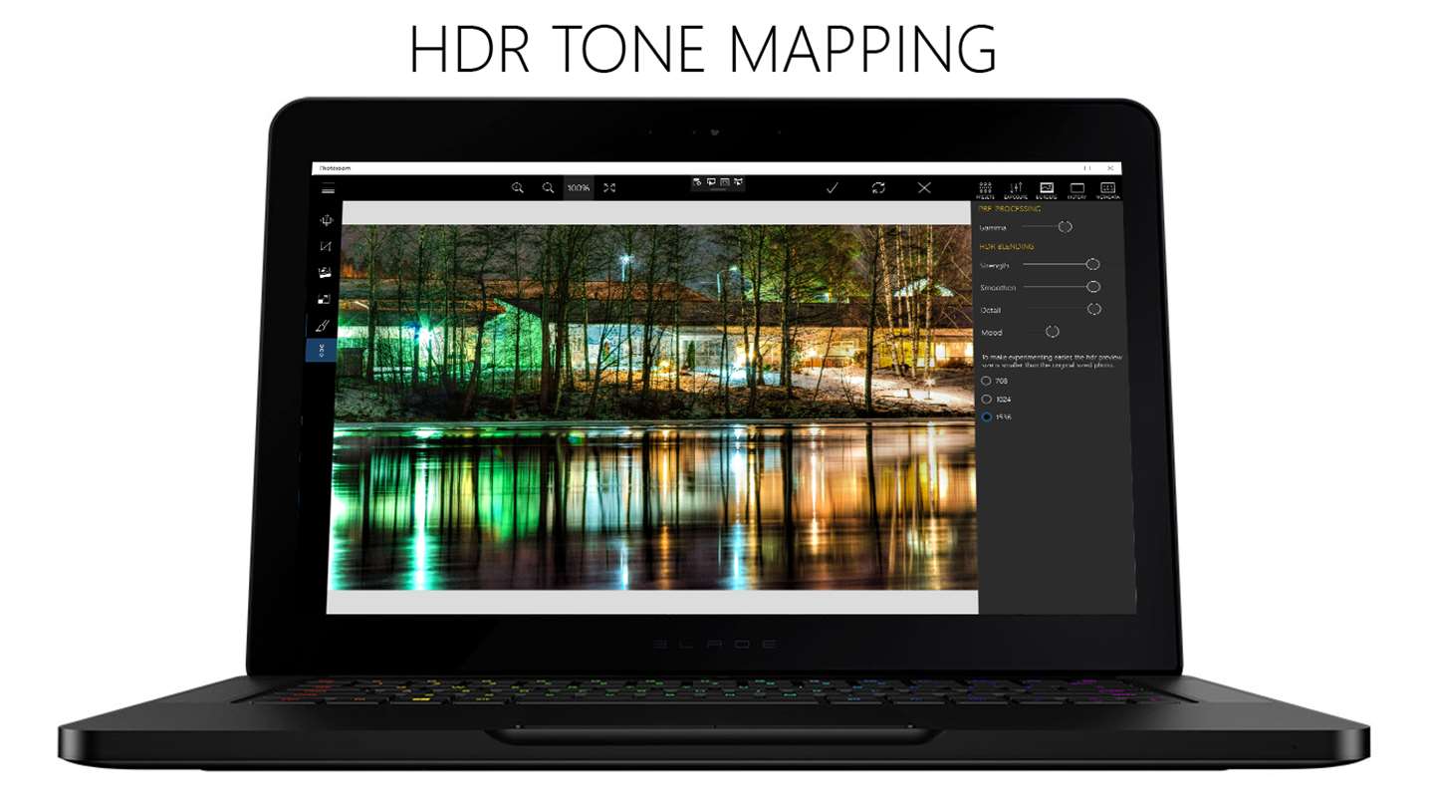Image resolution: width=1434 pixels, height=807 pixels.
Task: Close the app window
Action: [x=1110, y=168]
